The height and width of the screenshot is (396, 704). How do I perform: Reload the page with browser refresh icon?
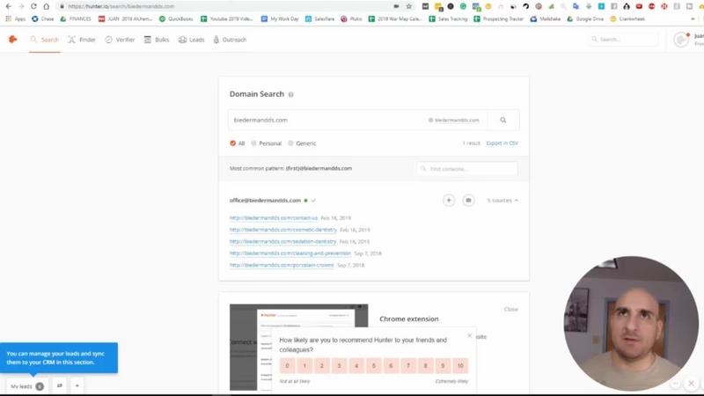33,6
